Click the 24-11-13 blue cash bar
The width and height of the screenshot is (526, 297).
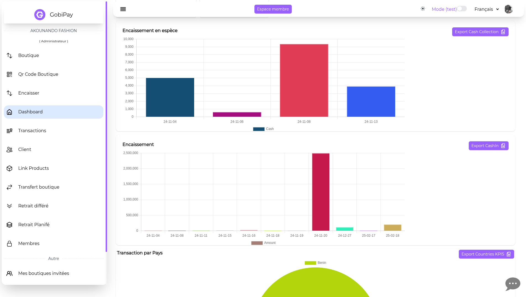371,102
